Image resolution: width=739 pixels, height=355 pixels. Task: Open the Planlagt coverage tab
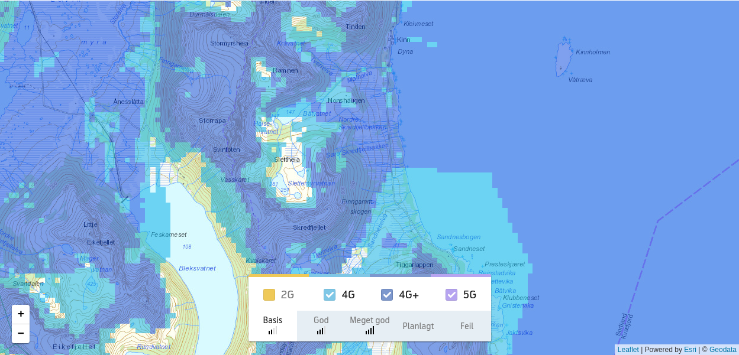pyautogui.click(x=418, y=325)
